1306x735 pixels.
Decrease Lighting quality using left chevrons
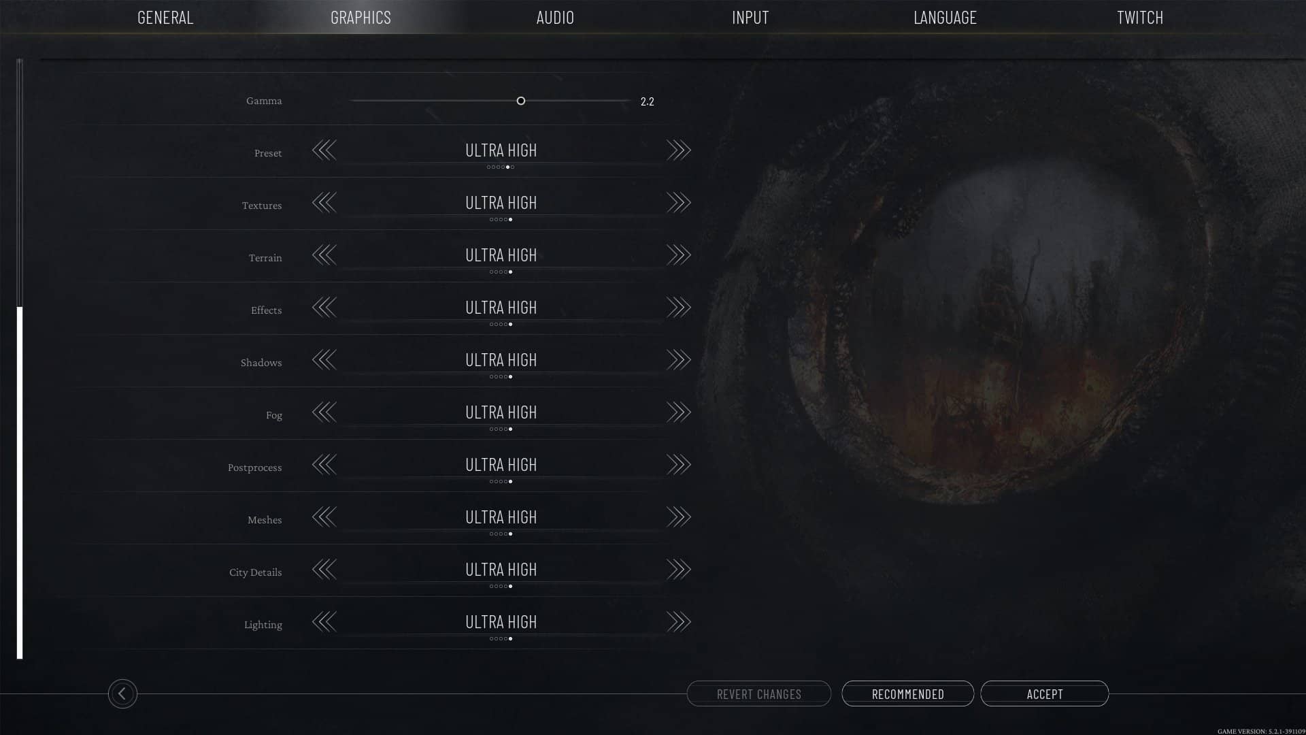(324, 622)
